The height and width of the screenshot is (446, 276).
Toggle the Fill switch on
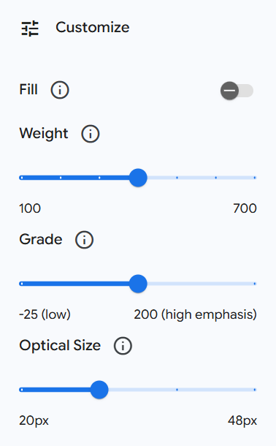tap(237, 91)
